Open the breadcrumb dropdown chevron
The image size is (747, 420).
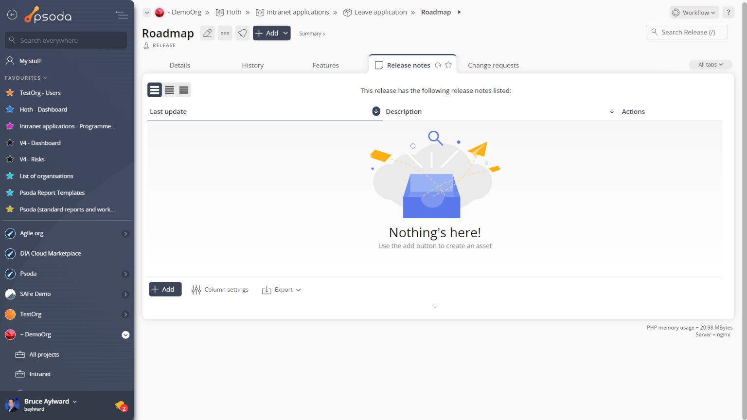pos(147,13)
